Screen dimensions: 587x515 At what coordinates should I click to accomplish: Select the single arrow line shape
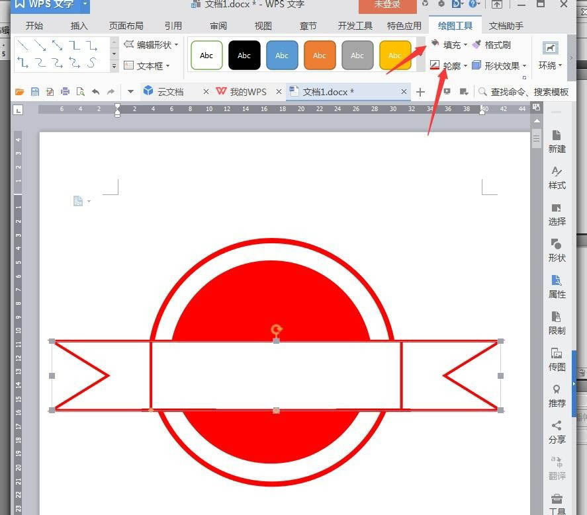pyautogui.click(x=40, y=46)
